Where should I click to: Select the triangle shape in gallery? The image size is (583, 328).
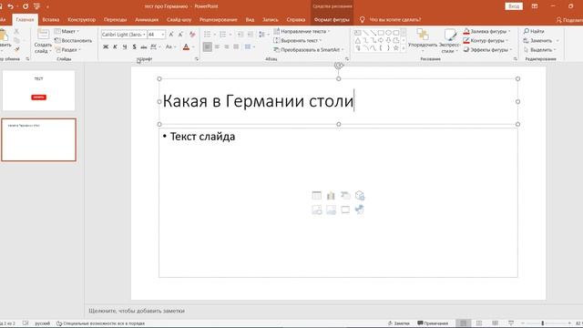point(357,40)
